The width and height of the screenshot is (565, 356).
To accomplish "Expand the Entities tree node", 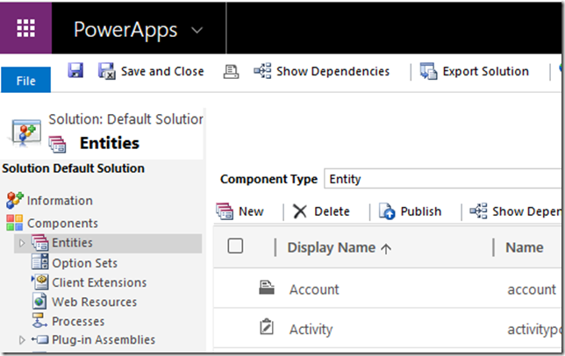I will [x=23, y=243].
